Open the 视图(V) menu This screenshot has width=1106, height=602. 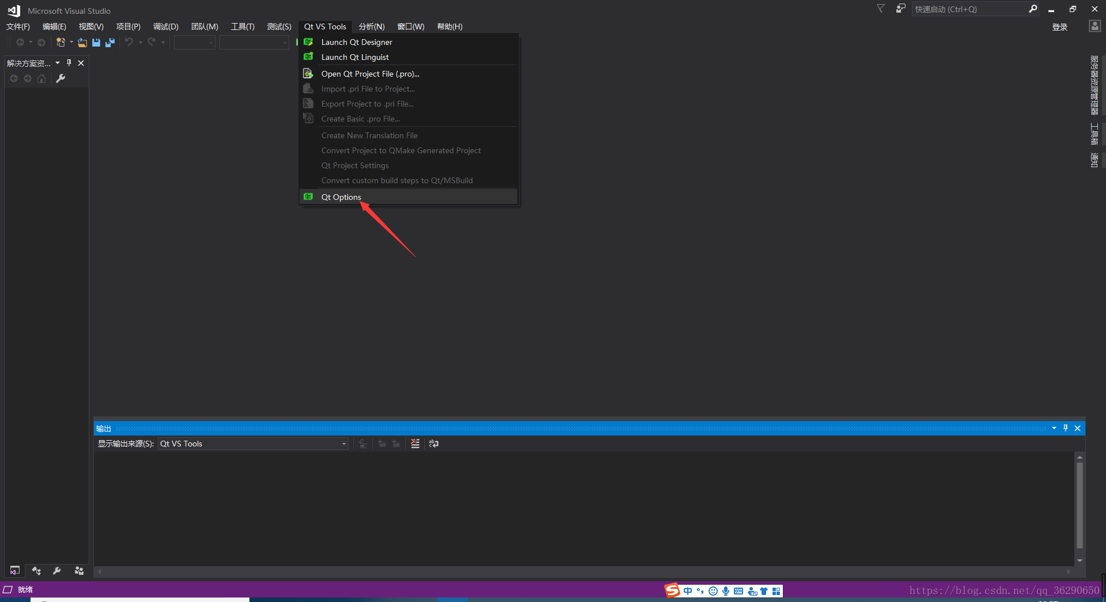pyautogui.click(x=91, y=26)
